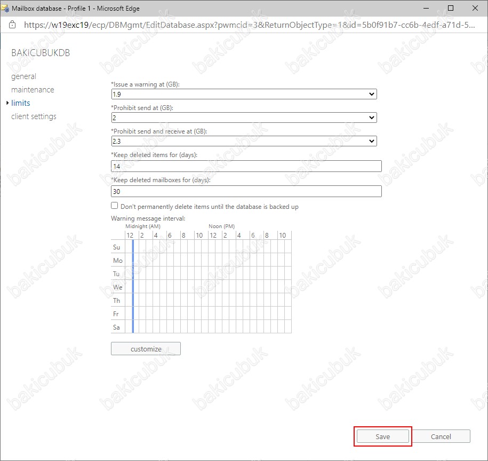Click the customize schedule button

click(x=146, y=349)
